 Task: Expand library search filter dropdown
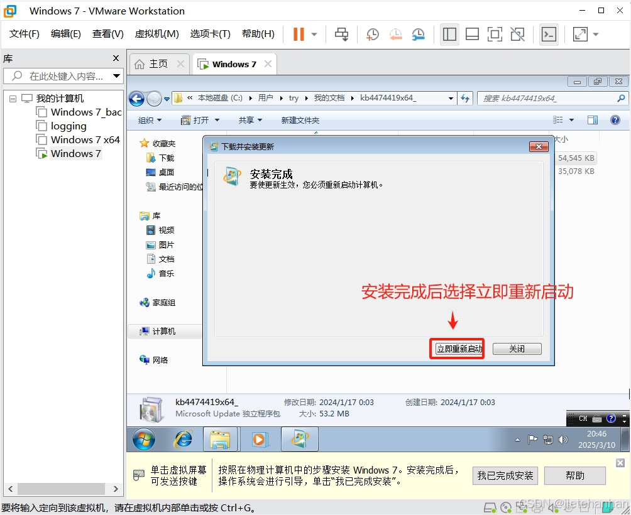117,76
